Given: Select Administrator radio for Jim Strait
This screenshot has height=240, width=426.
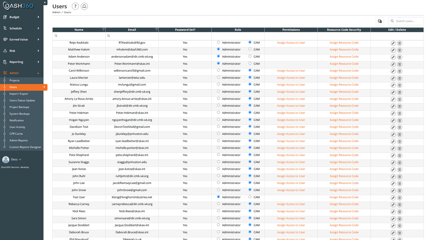Looking at the screenshot, I should pos(218,105).
